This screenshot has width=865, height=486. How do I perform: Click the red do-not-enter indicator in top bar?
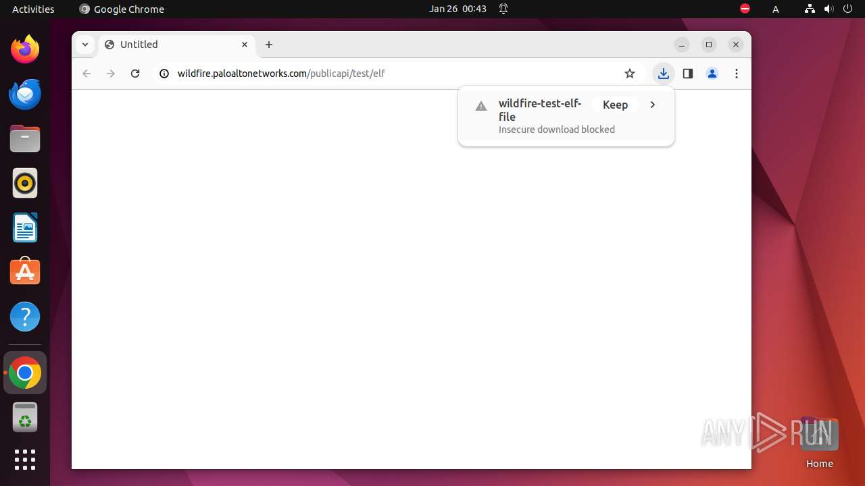(745, 9)
